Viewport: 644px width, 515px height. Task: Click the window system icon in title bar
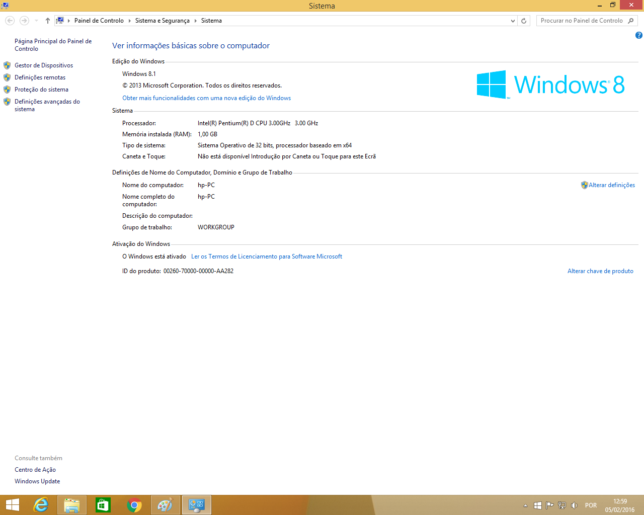(5, 6)
